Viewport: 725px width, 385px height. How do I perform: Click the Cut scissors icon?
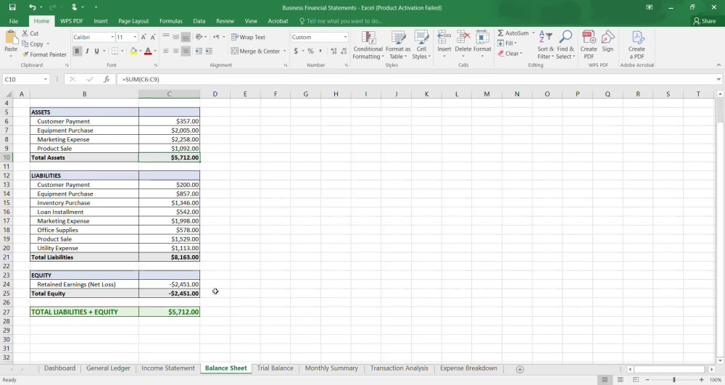point(25,33)
